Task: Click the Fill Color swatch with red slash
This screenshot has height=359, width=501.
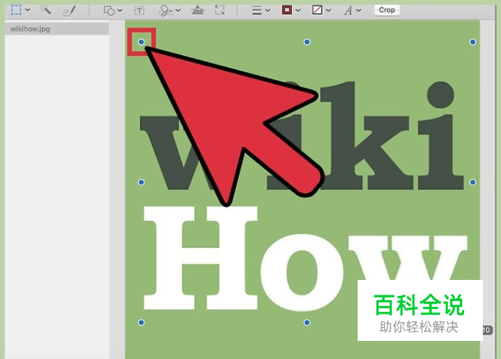Action: [317, 10]
